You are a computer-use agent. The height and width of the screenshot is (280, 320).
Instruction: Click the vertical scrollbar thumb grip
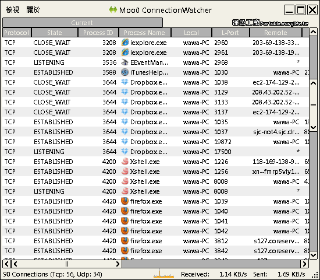(x=313, y=106)
